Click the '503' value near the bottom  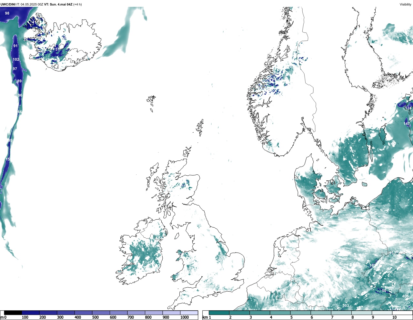(346, 306)
